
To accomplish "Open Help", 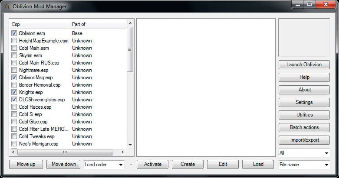I will tap(304, 77).
